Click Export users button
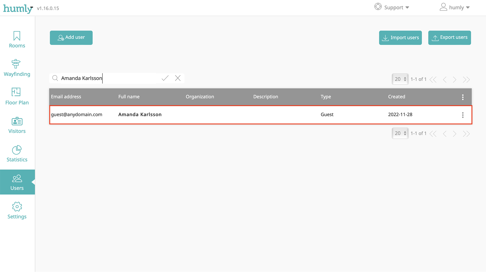Screen dimensions: 486x272 450,38
